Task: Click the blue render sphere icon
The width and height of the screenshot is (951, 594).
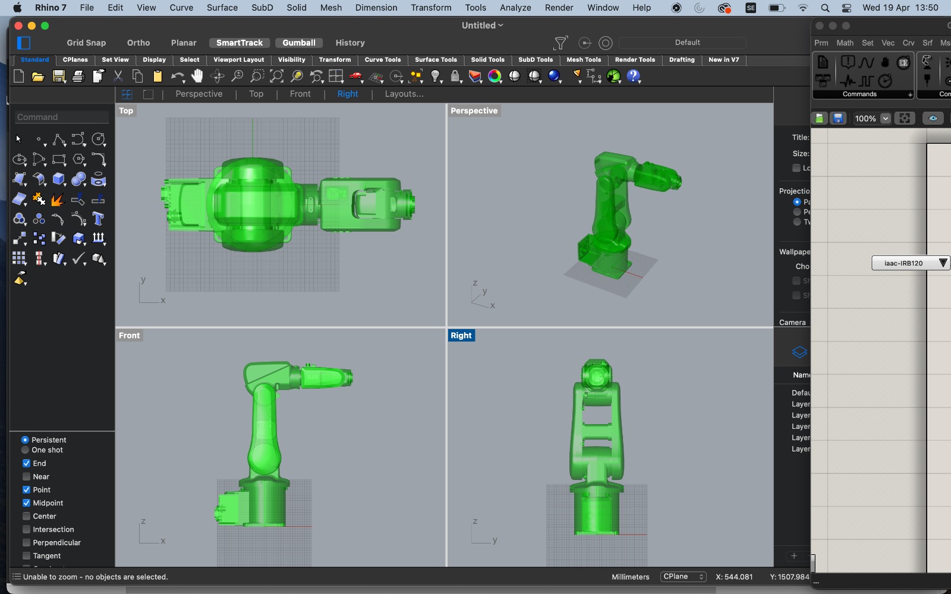Action: [x=554, y=76]
